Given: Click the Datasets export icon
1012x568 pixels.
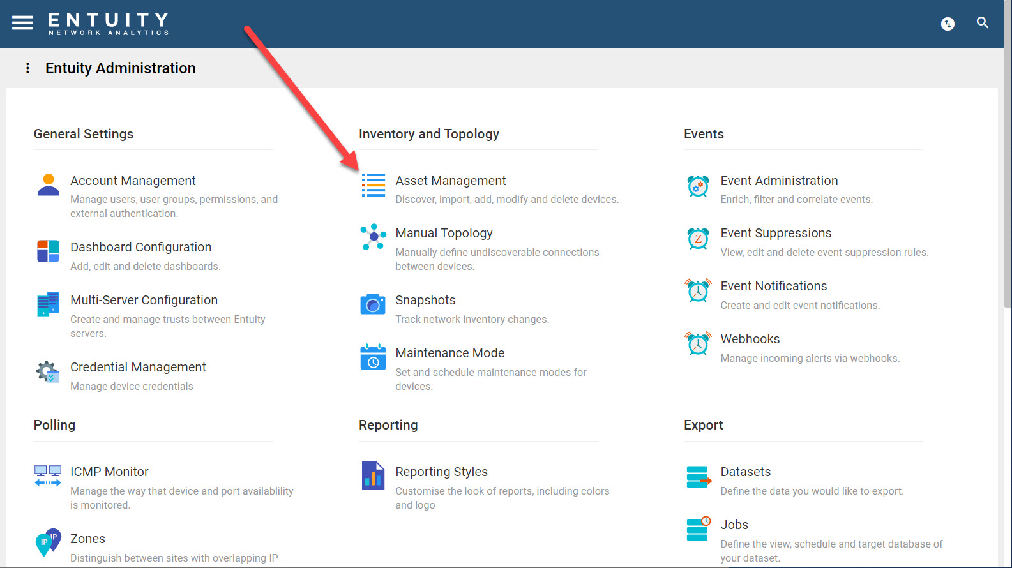Looking at the screenshot, I should point(699,477).
